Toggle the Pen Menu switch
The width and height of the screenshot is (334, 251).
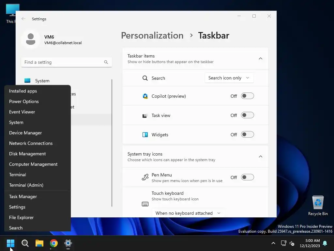click(x=247, y=177)
